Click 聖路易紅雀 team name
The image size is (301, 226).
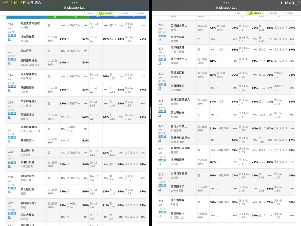(x=178, y=73)
